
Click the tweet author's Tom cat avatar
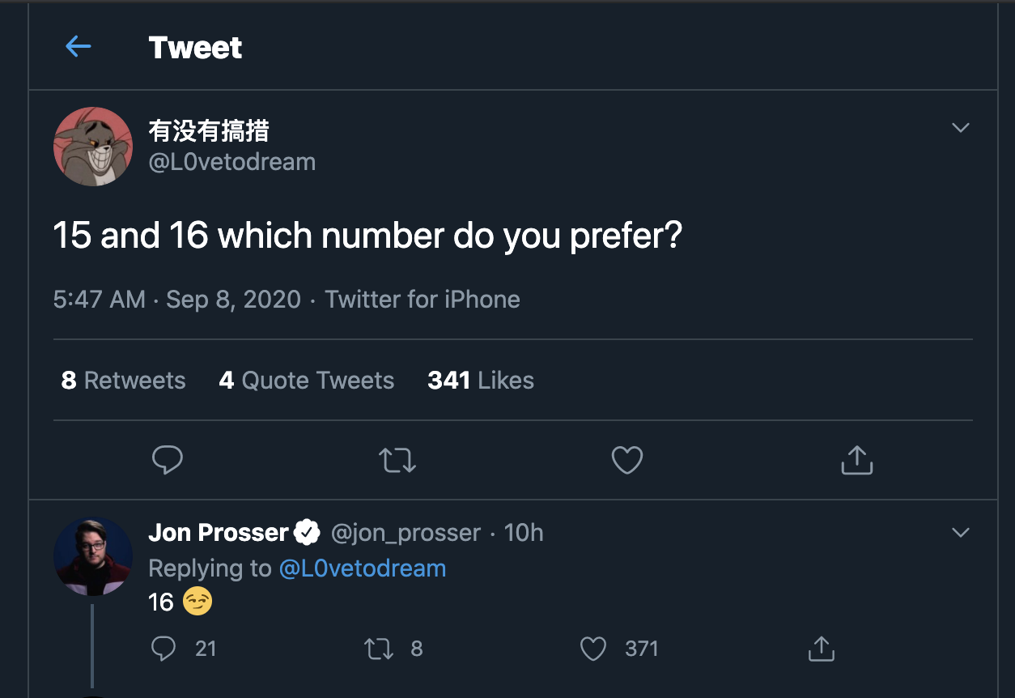pos(93,147)
